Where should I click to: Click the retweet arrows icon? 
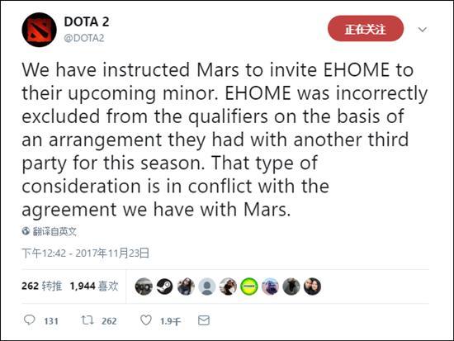[87, 320]
